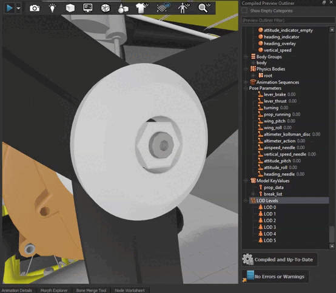
Task: Select heading_needle pose parameter
Action: click(x=284, y=174)
